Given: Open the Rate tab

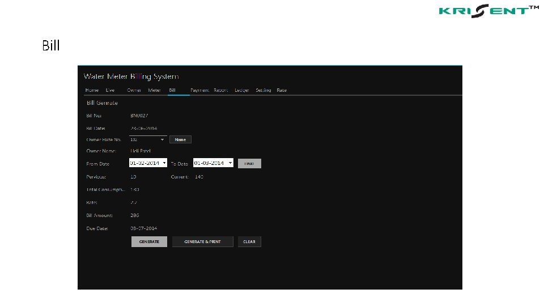Looking at the screenshot, I should point(282,90).
